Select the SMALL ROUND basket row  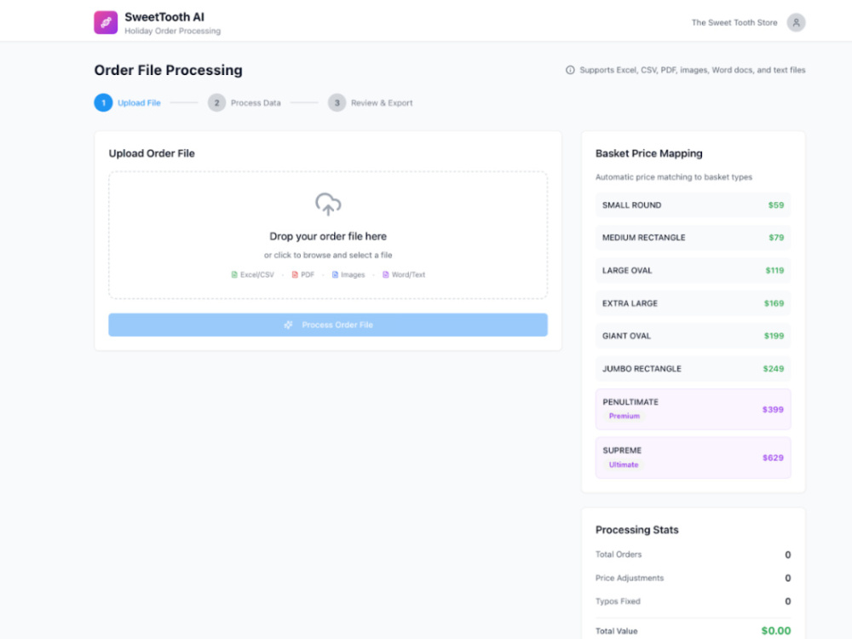pos(693,205)
